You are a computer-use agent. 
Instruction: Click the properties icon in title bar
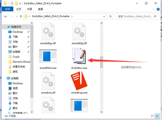coord(12,4)
